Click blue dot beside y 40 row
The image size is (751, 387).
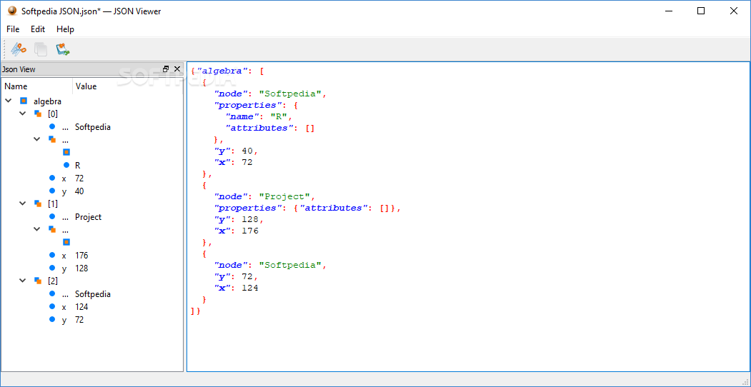click(x=52, y=191)
